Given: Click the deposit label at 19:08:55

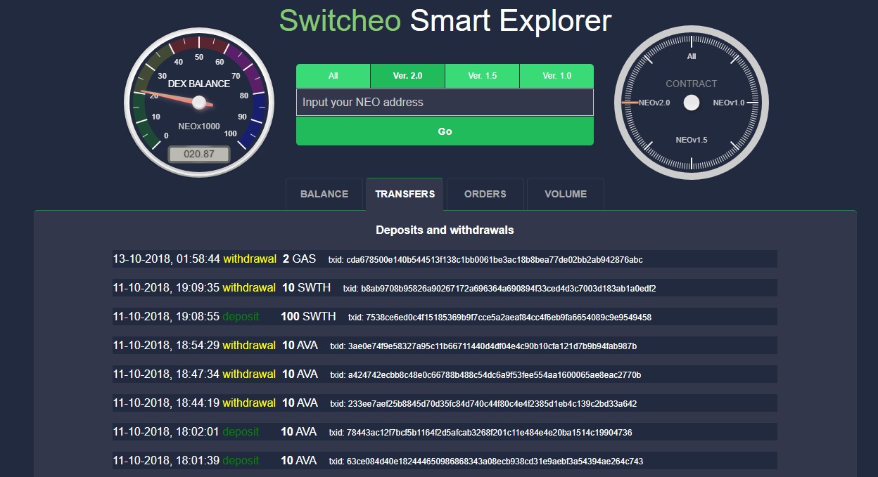Looking at the screenshot, I should (241, 317).
